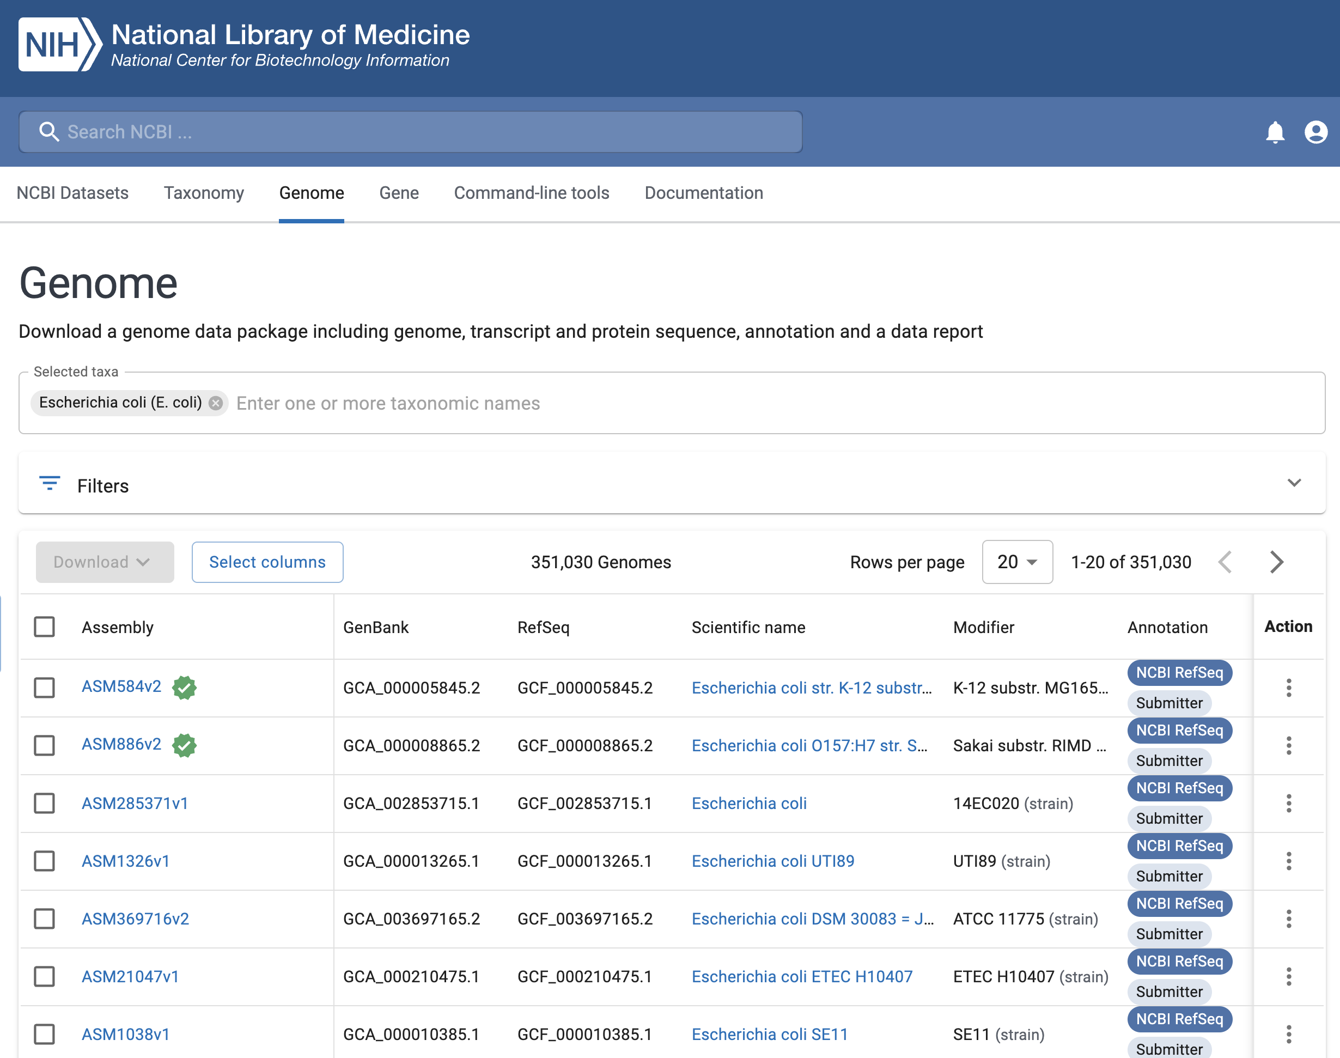Open the action menu for ASM21047v1
The width and height of the screenshot is (1340, 1058).
(1289, 976)
